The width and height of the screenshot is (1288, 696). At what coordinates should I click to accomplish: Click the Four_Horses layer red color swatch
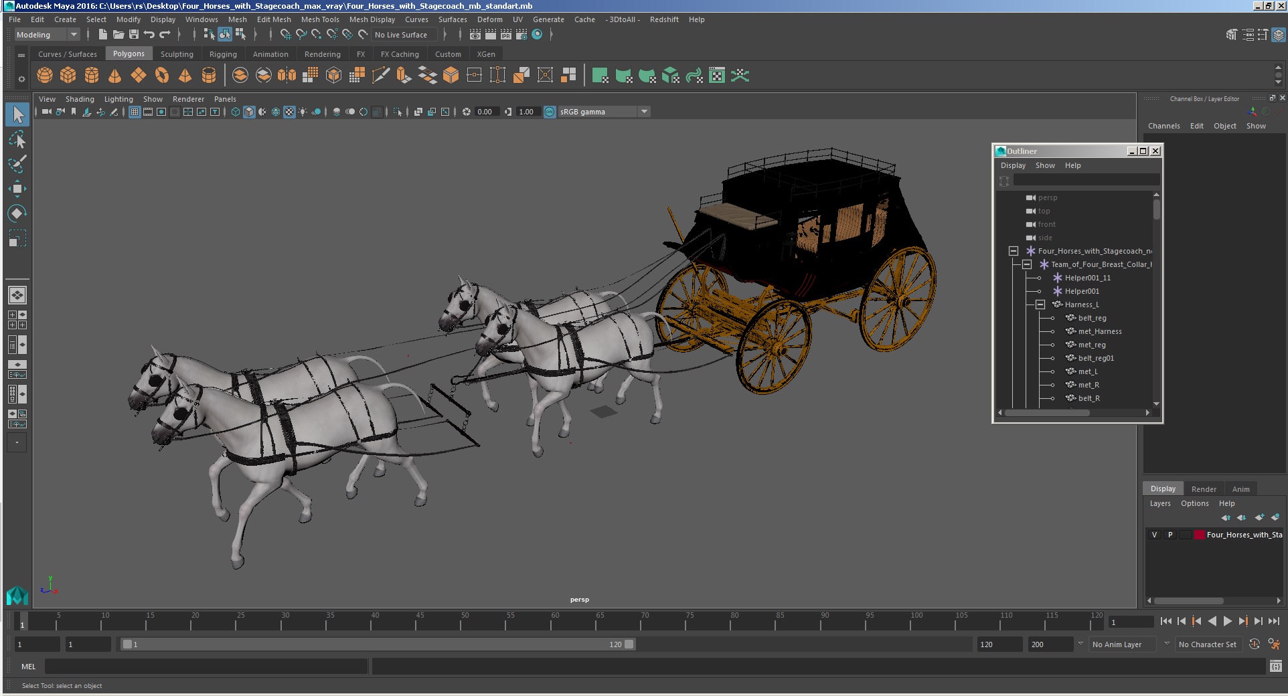(x=1200, y=535)
